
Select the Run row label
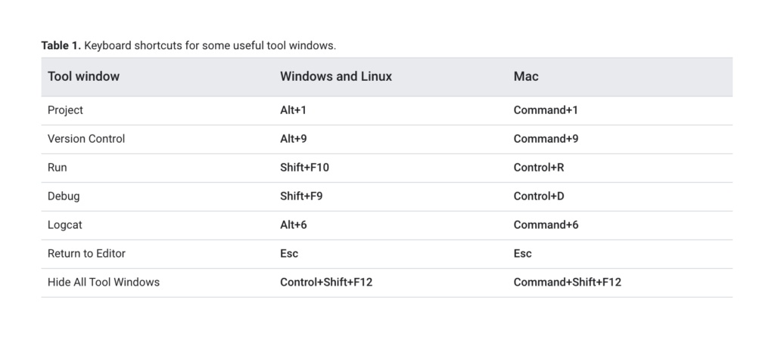click(x=58, y=168)
